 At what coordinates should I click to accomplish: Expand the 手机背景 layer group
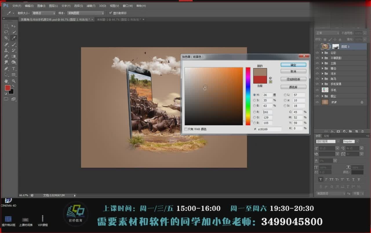(322, 84)
